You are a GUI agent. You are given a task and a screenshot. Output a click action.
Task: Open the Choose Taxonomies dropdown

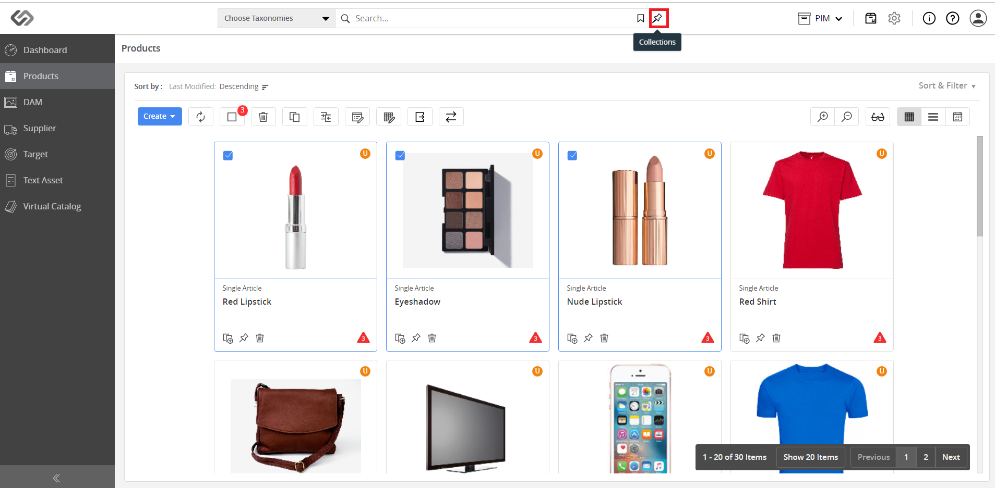pyautogui.click(x=277, y=18)
